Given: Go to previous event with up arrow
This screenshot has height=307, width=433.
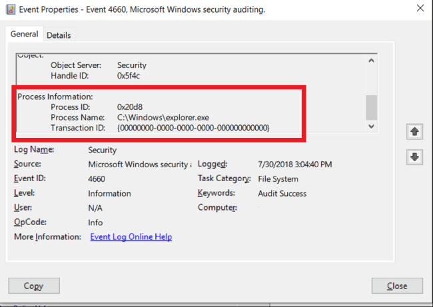Looking at the screenshot, I should coord(414,132).
